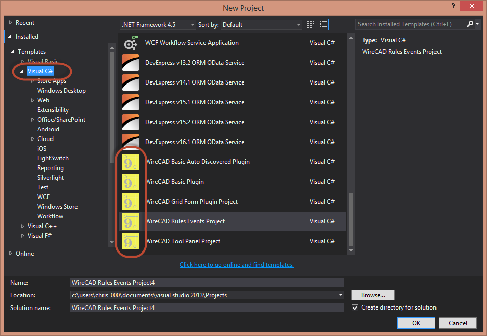Collapse the Visual C# tree node
The height and width of the screenshot is (336, 487).
22,71
